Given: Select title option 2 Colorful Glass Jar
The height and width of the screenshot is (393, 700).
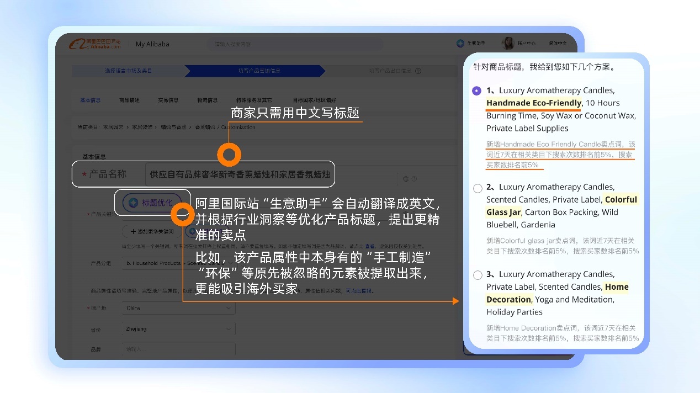Looking at the screenshot, I should 478,188.
